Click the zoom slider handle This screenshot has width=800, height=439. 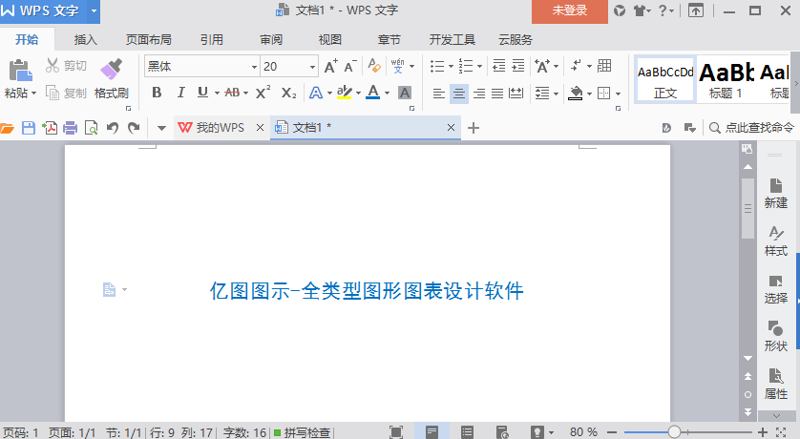[x=674, y=432]
